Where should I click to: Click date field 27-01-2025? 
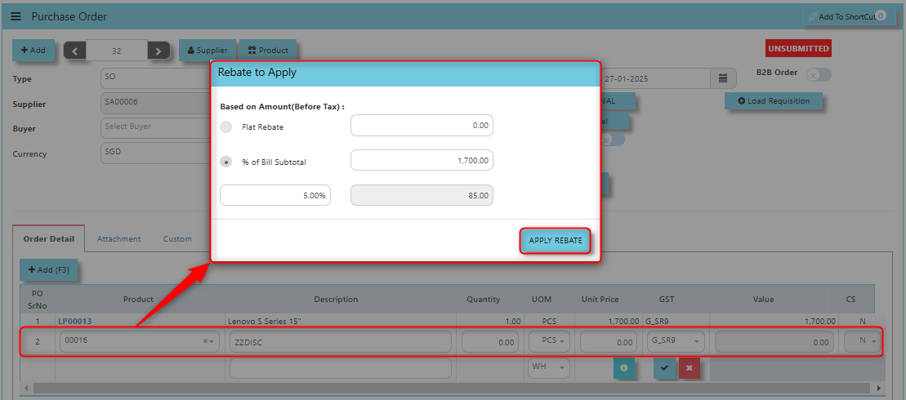[x=655, y=78]
